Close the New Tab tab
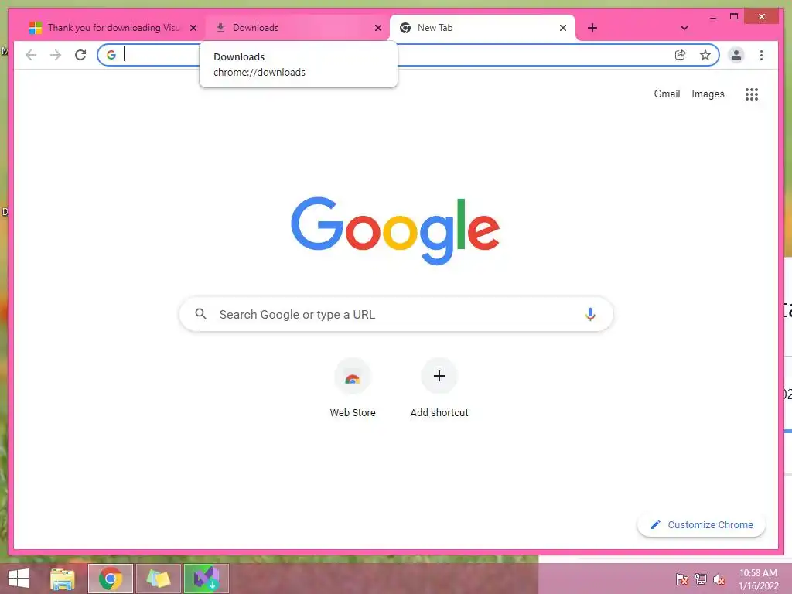The width and height of the screenshot is (792, 594). 563,28
